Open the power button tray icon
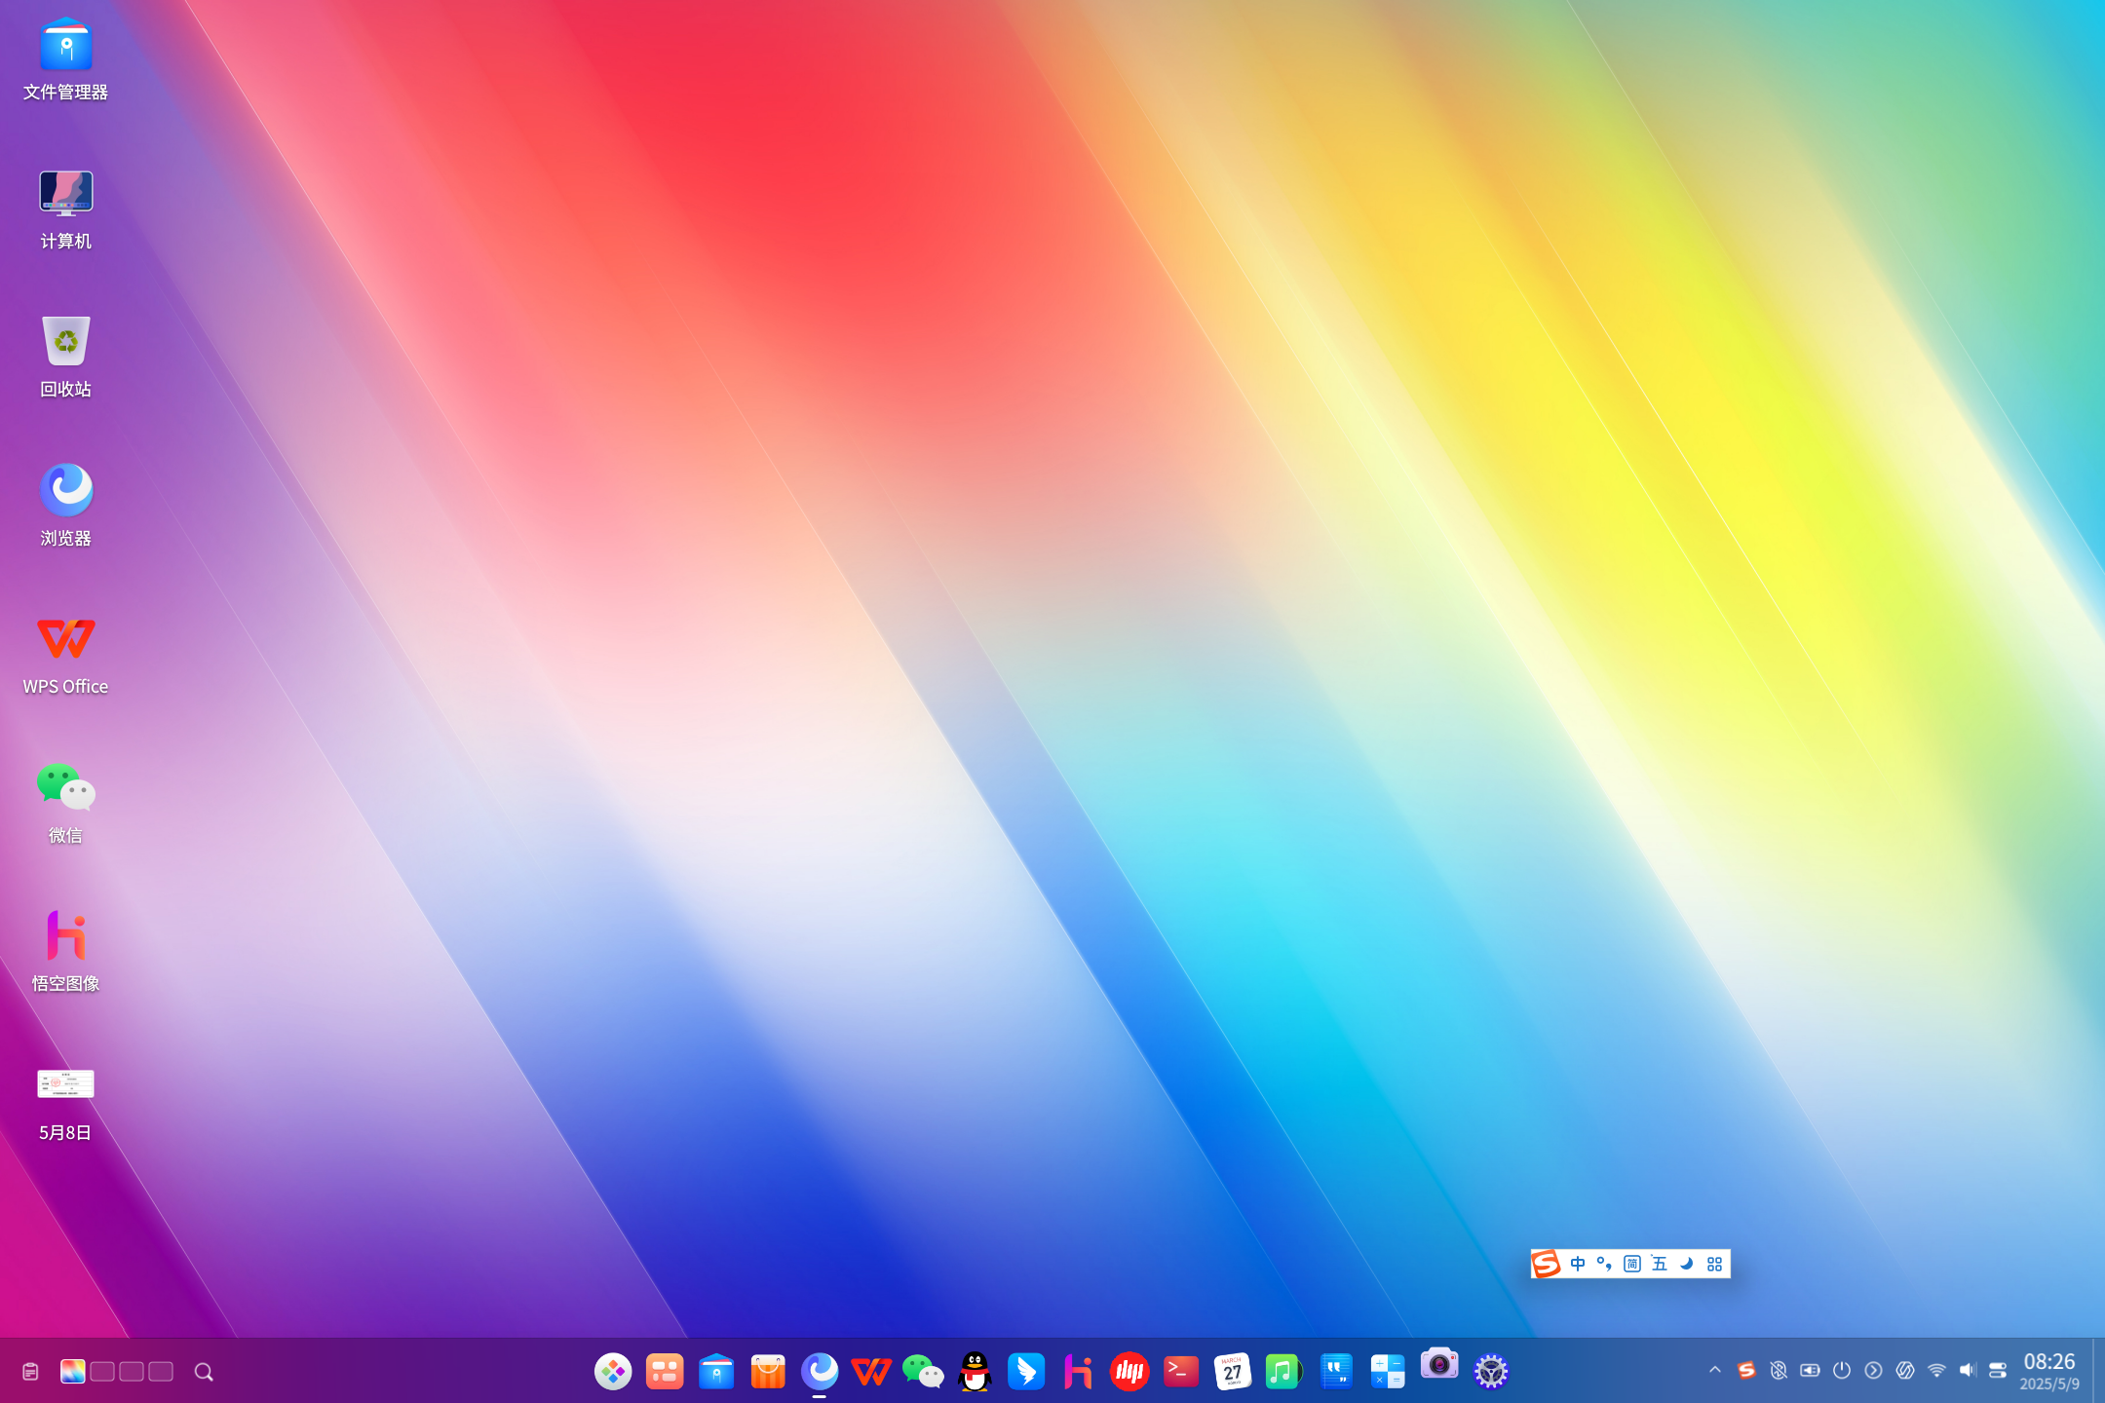2105x1403 pixels. coord(1842,1370)
